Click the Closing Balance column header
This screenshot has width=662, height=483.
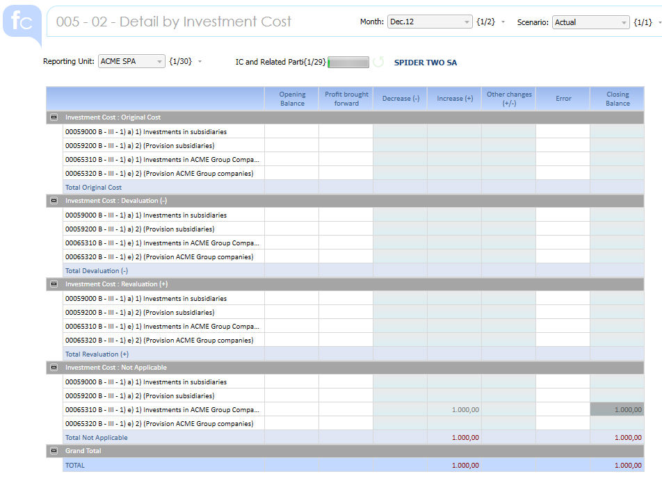617,99
